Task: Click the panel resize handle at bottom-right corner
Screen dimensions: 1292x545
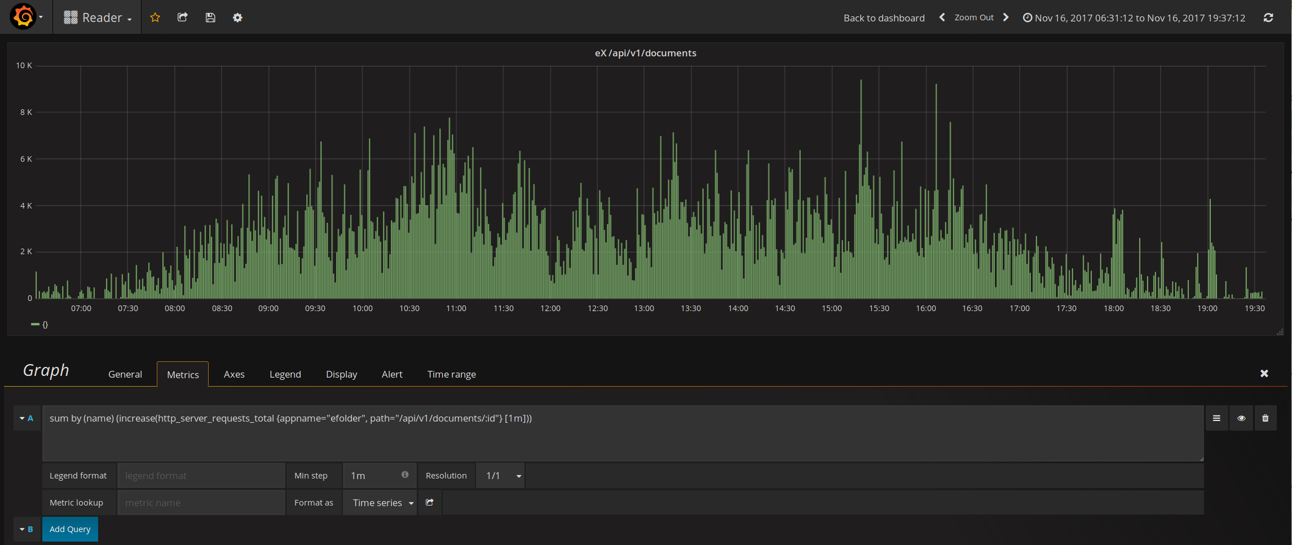Action: pyautogui.click(x=1280, y=332)
